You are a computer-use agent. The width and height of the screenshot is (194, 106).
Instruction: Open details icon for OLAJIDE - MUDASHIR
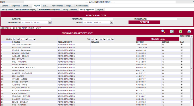[163, 73]
